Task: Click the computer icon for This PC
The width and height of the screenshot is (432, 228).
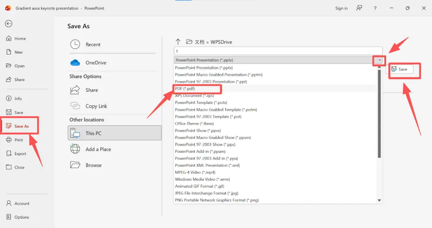Action: coord(75,133)
